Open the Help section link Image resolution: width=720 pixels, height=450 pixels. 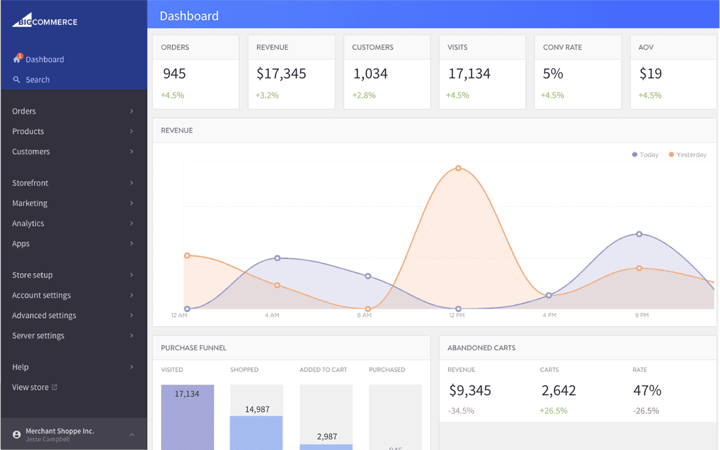(x=20, y=367)
